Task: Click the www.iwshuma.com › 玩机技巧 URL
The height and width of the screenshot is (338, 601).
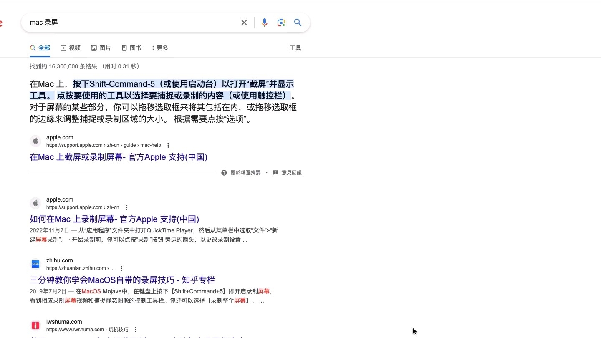Action: tap(87, 330)
